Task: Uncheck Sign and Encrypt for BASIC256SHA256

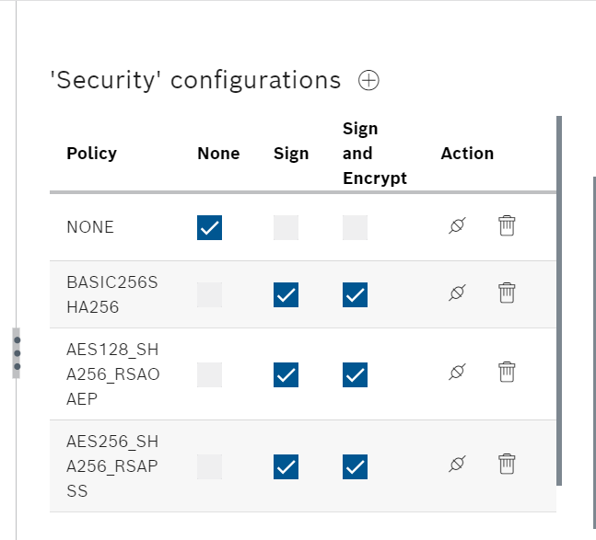Action: click(355, 295)
